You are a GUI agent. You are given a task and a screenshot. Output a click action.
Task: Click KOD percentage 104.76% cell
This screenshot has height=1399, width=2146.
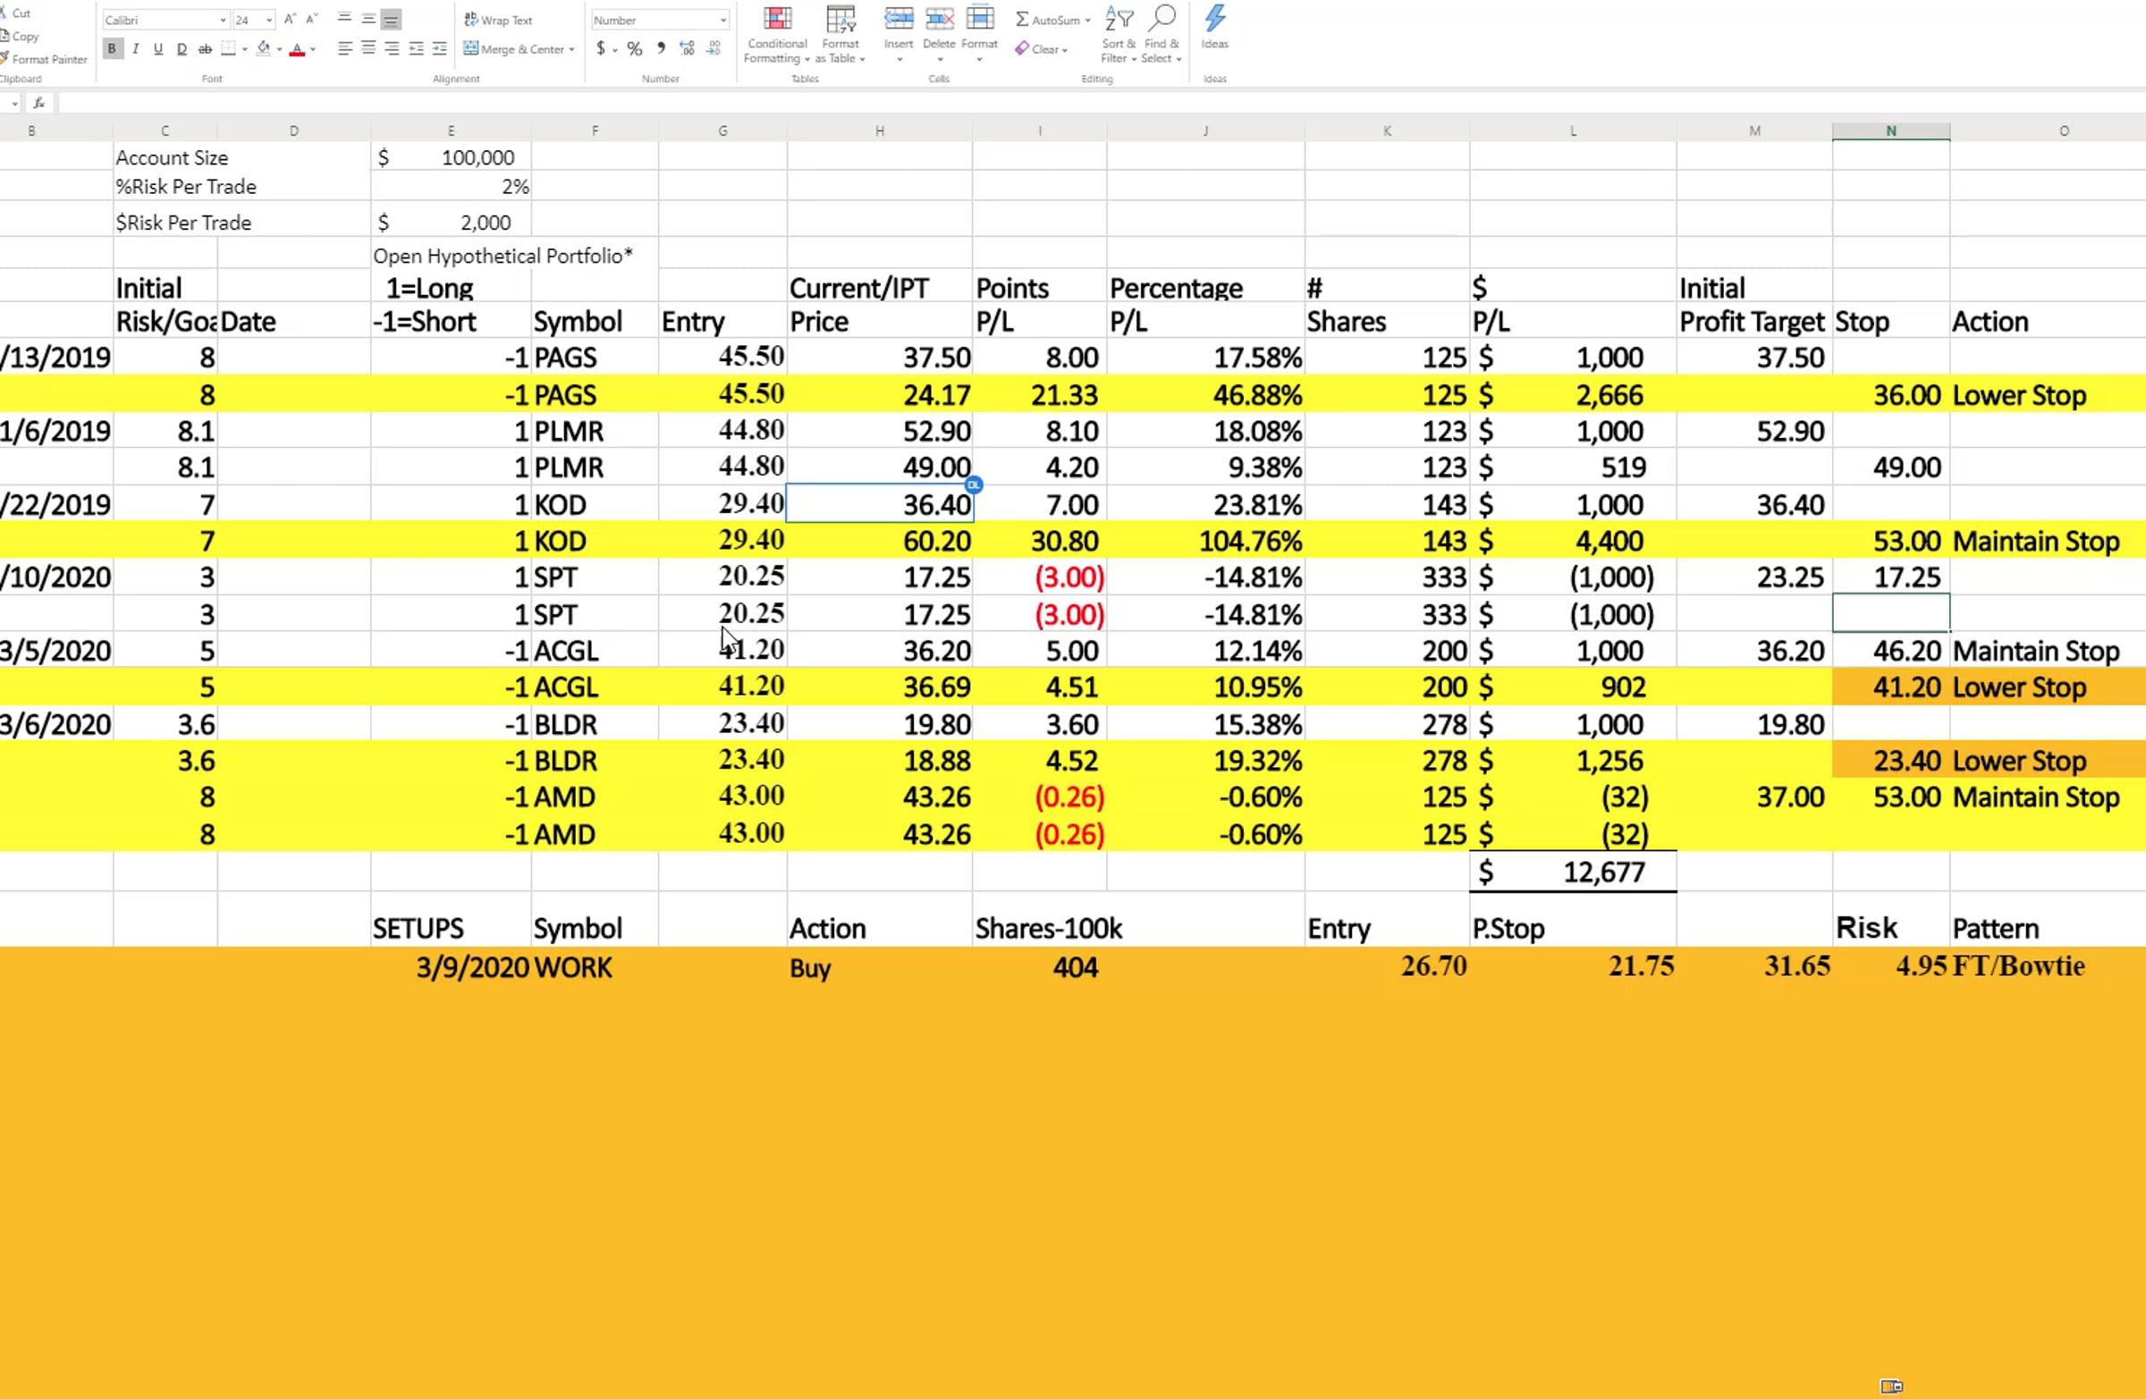(1205, 541)
